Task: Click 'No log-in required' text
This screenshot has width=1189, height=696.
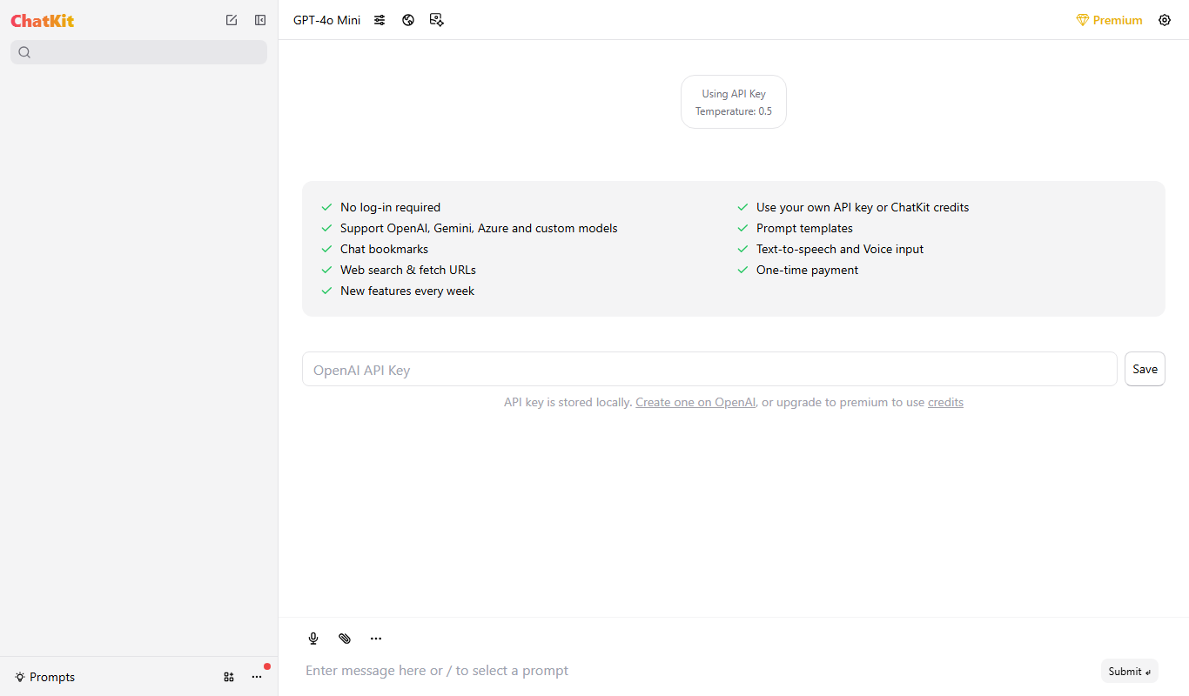Action: point(390,207)
